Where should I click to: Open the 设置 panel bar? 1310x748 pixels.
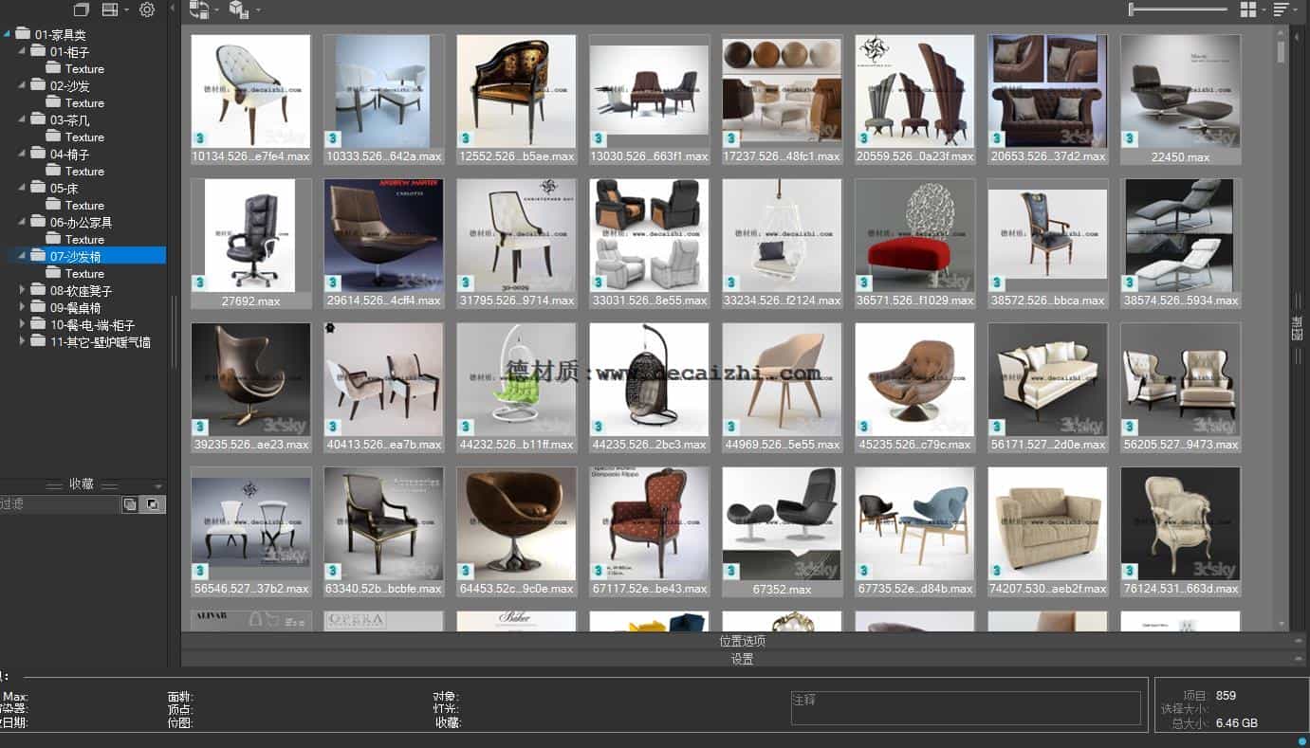742,659
